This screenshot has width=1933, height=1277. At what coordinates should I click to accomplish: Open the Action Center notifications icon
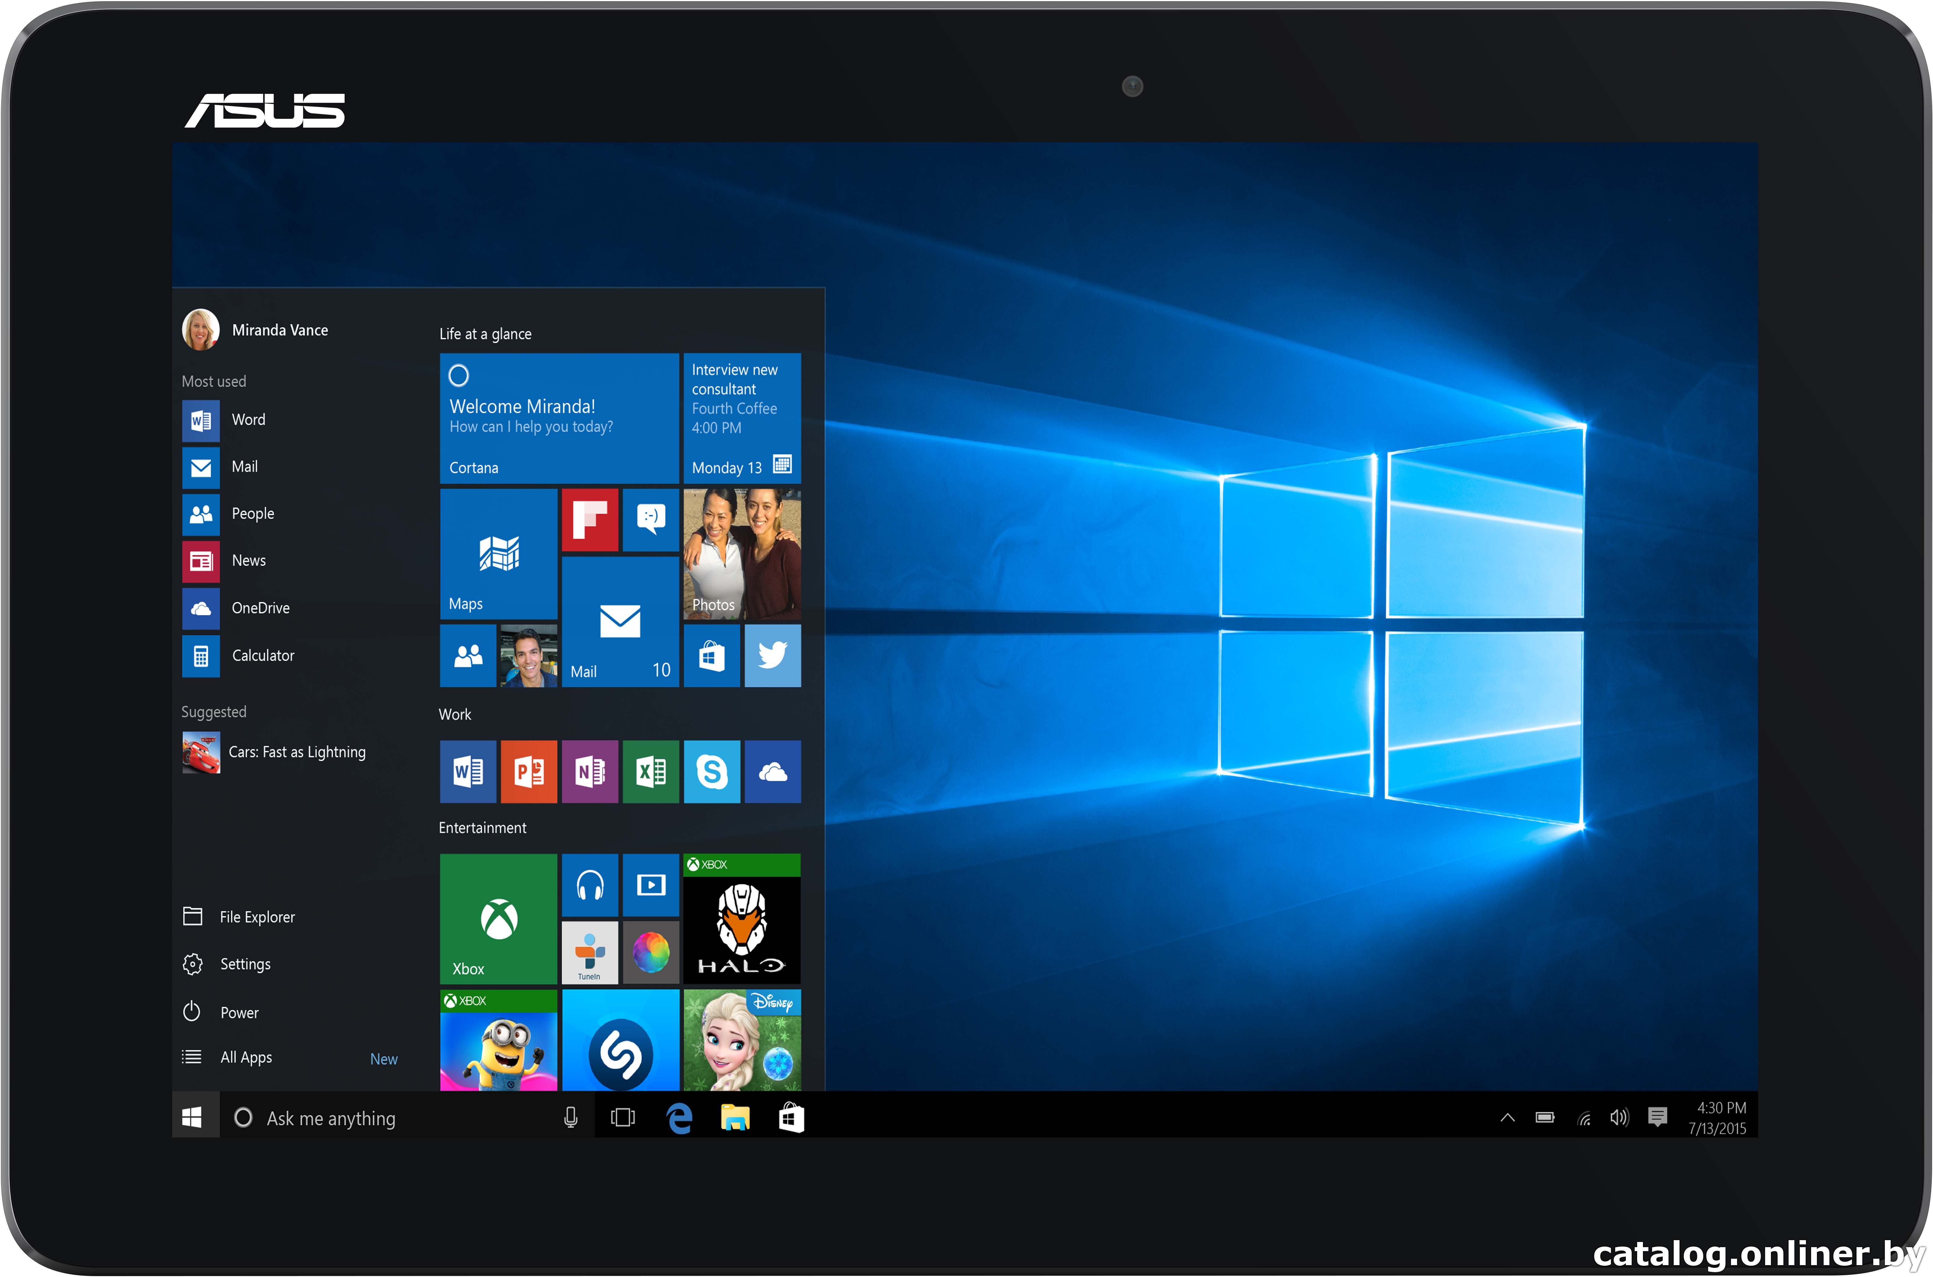(1657, 1116)
